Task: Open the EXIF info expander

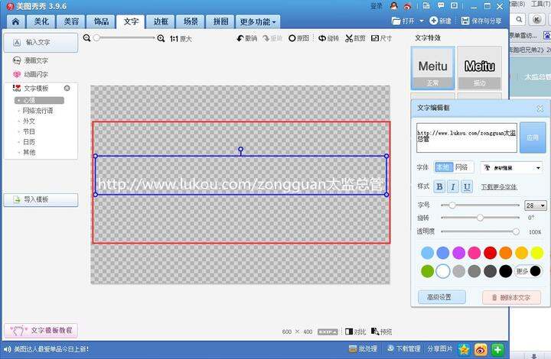Action: 328,332
